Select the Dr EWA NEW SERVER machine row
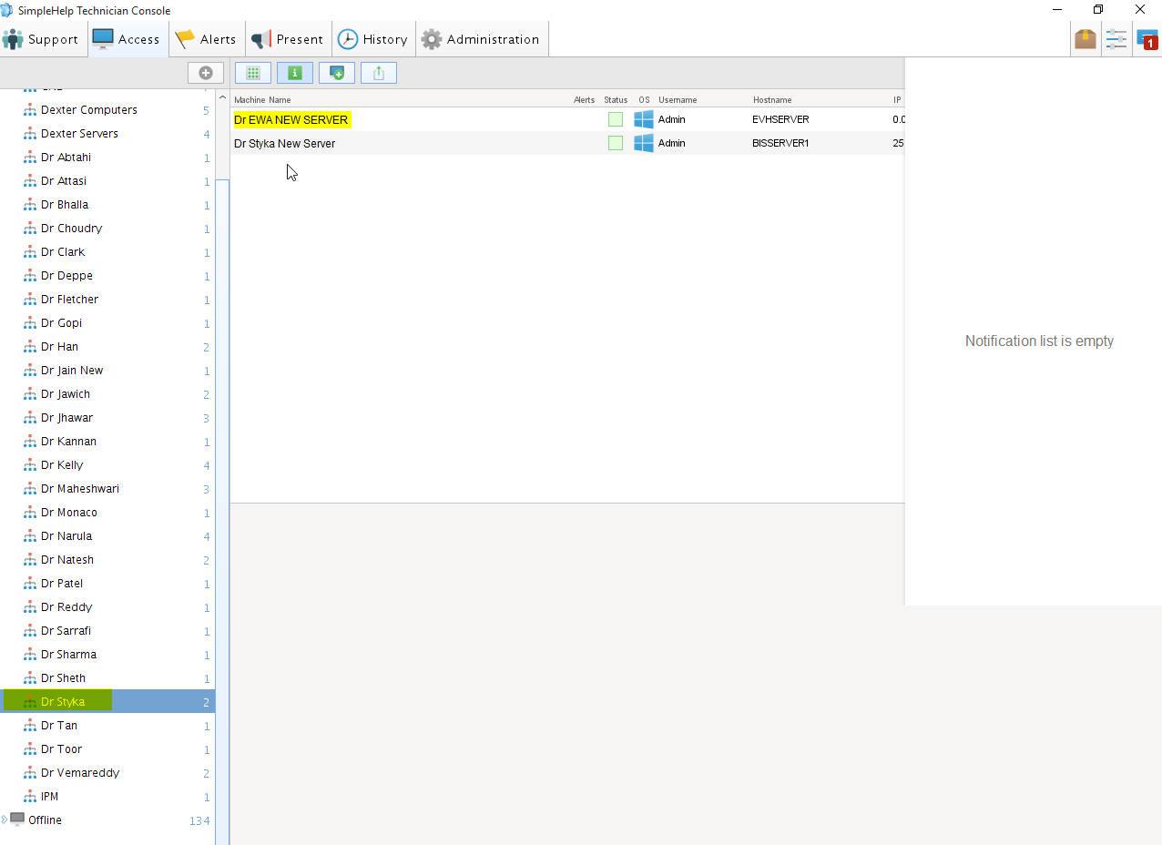1162x845 pixels. [567, 119]
